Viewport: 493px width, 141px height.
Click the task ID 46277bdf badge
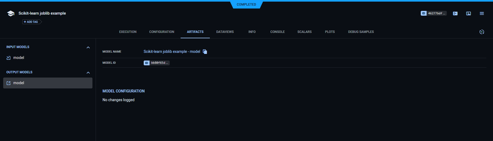click(433, 13)
